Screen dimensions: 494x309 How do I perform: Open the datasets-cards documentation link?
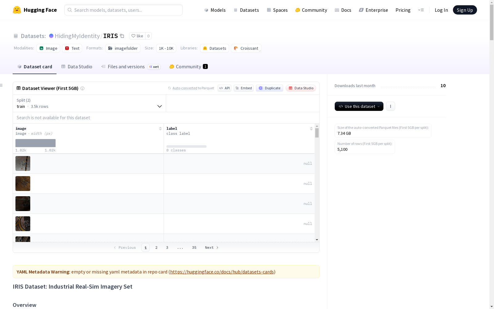(222, 272)
